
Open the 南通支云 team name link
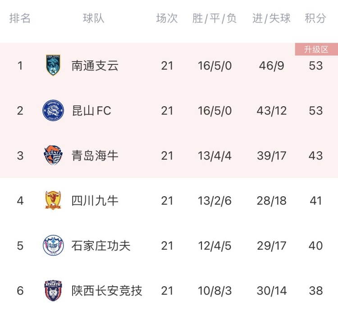tap(95, 66)
